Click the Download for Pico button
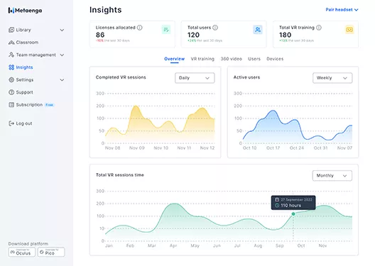This screenshot has height=266, width=375. (x=51, y=252)
